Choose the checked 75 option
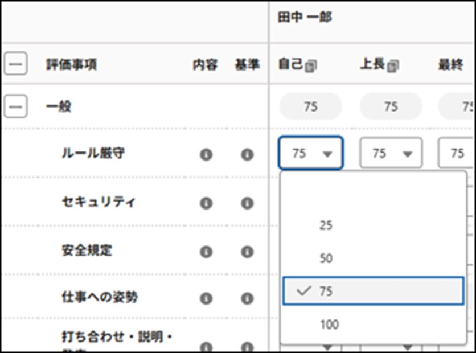Viewport: 476px width, 353px height. [x=374, y=291]
